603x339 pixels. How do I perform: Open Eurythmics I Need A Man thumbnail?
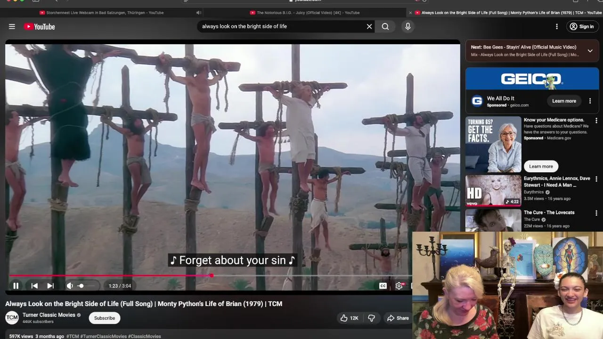(493, 191)
